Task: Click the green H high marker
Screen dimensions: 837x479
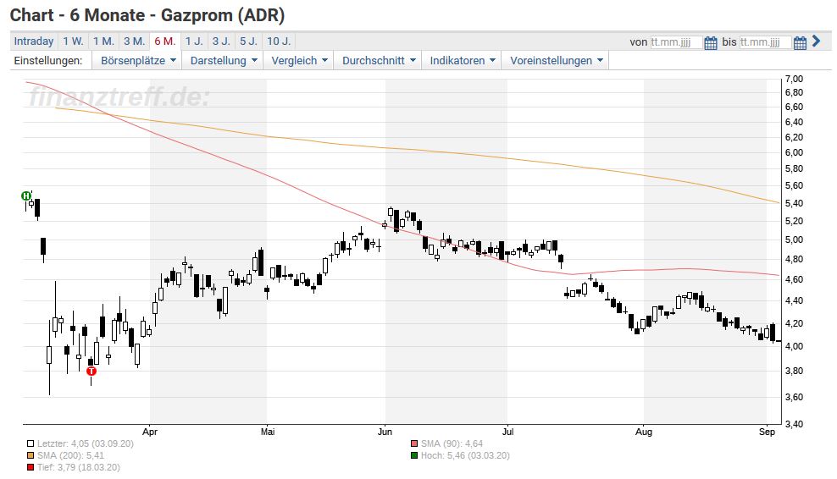Action: pos(26,195)
